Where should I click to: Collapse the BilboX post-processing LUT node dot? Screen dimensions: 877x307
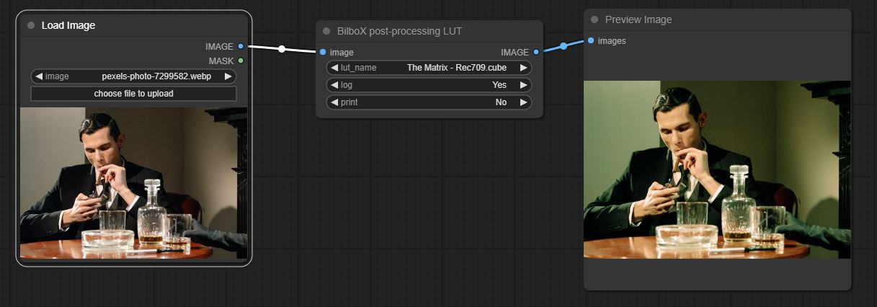pyautogui.click(x=326, y=31)
